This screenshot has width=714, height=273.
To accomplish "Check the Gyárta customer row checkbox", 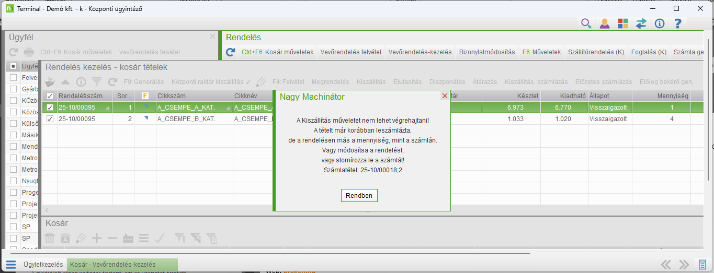I will 14,89.
